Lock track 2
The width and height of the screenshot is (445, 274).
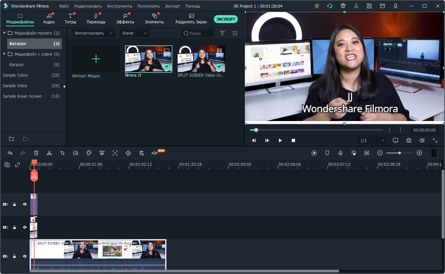(x=14, y=227)
